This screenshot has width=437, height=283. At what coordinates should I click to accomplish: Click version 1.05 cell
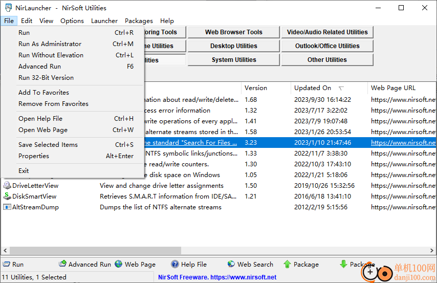click(x=251, y=175)
